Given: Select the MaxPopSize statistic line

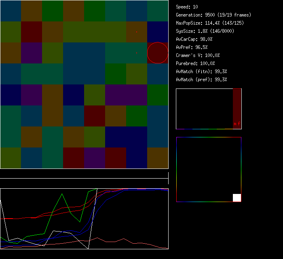Looking at the screenshot, I should 210,23.
